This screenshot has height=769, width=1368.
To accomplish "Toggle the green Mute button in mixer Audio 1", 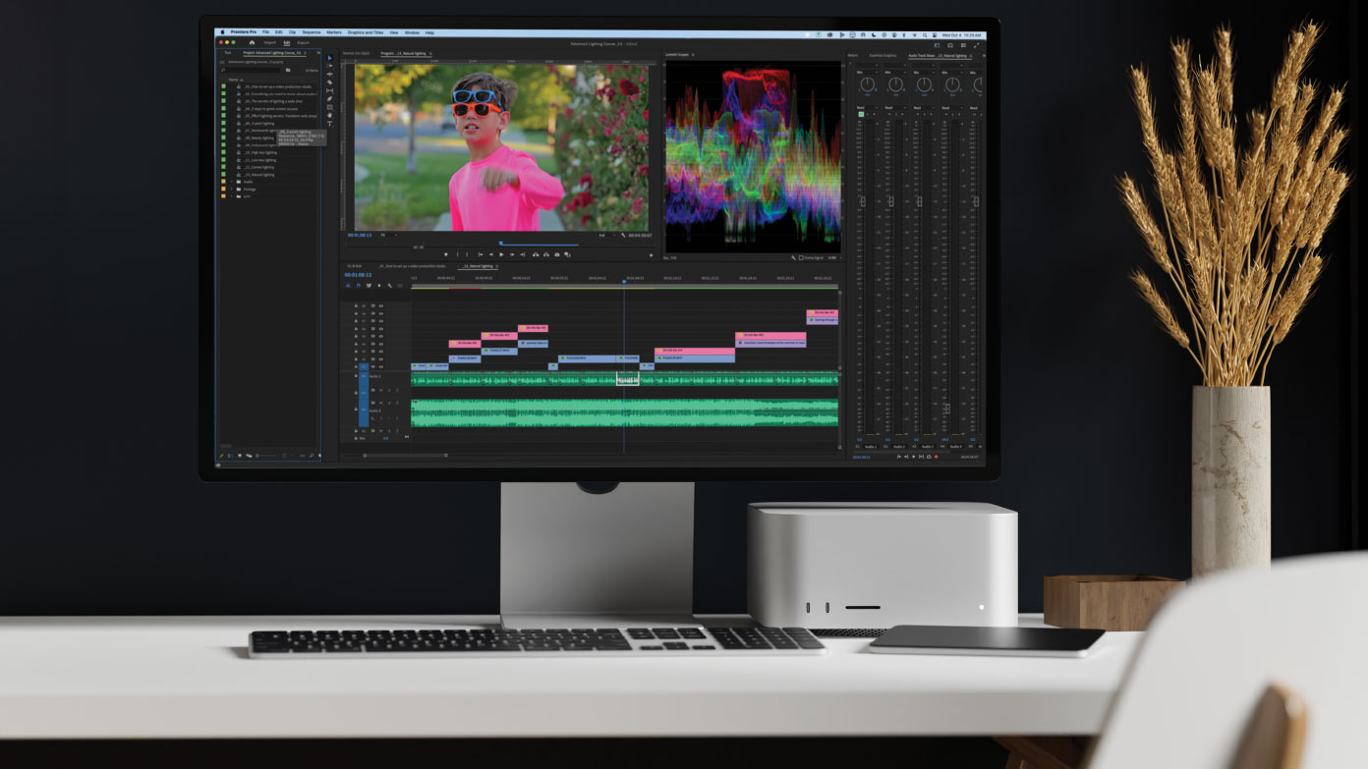I will point(861,114).
